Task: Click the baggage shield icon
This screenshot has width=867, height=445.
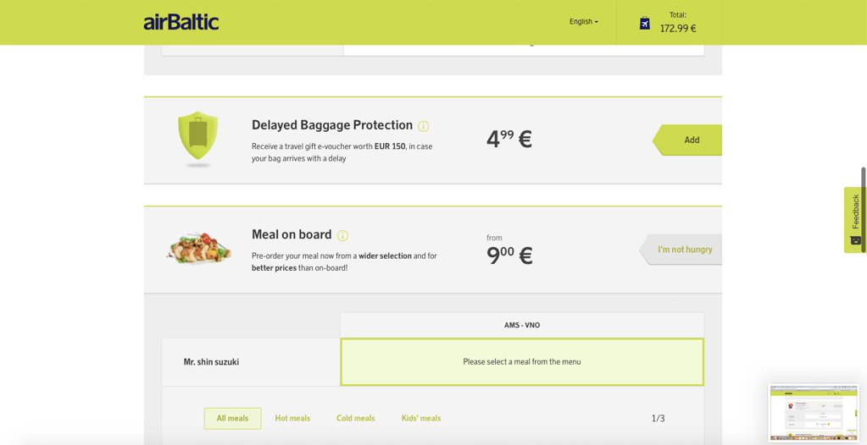Action: point(198,137)
